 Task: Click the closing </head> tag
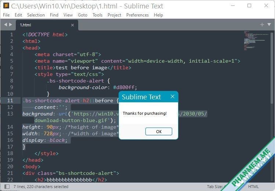(33, 160)
